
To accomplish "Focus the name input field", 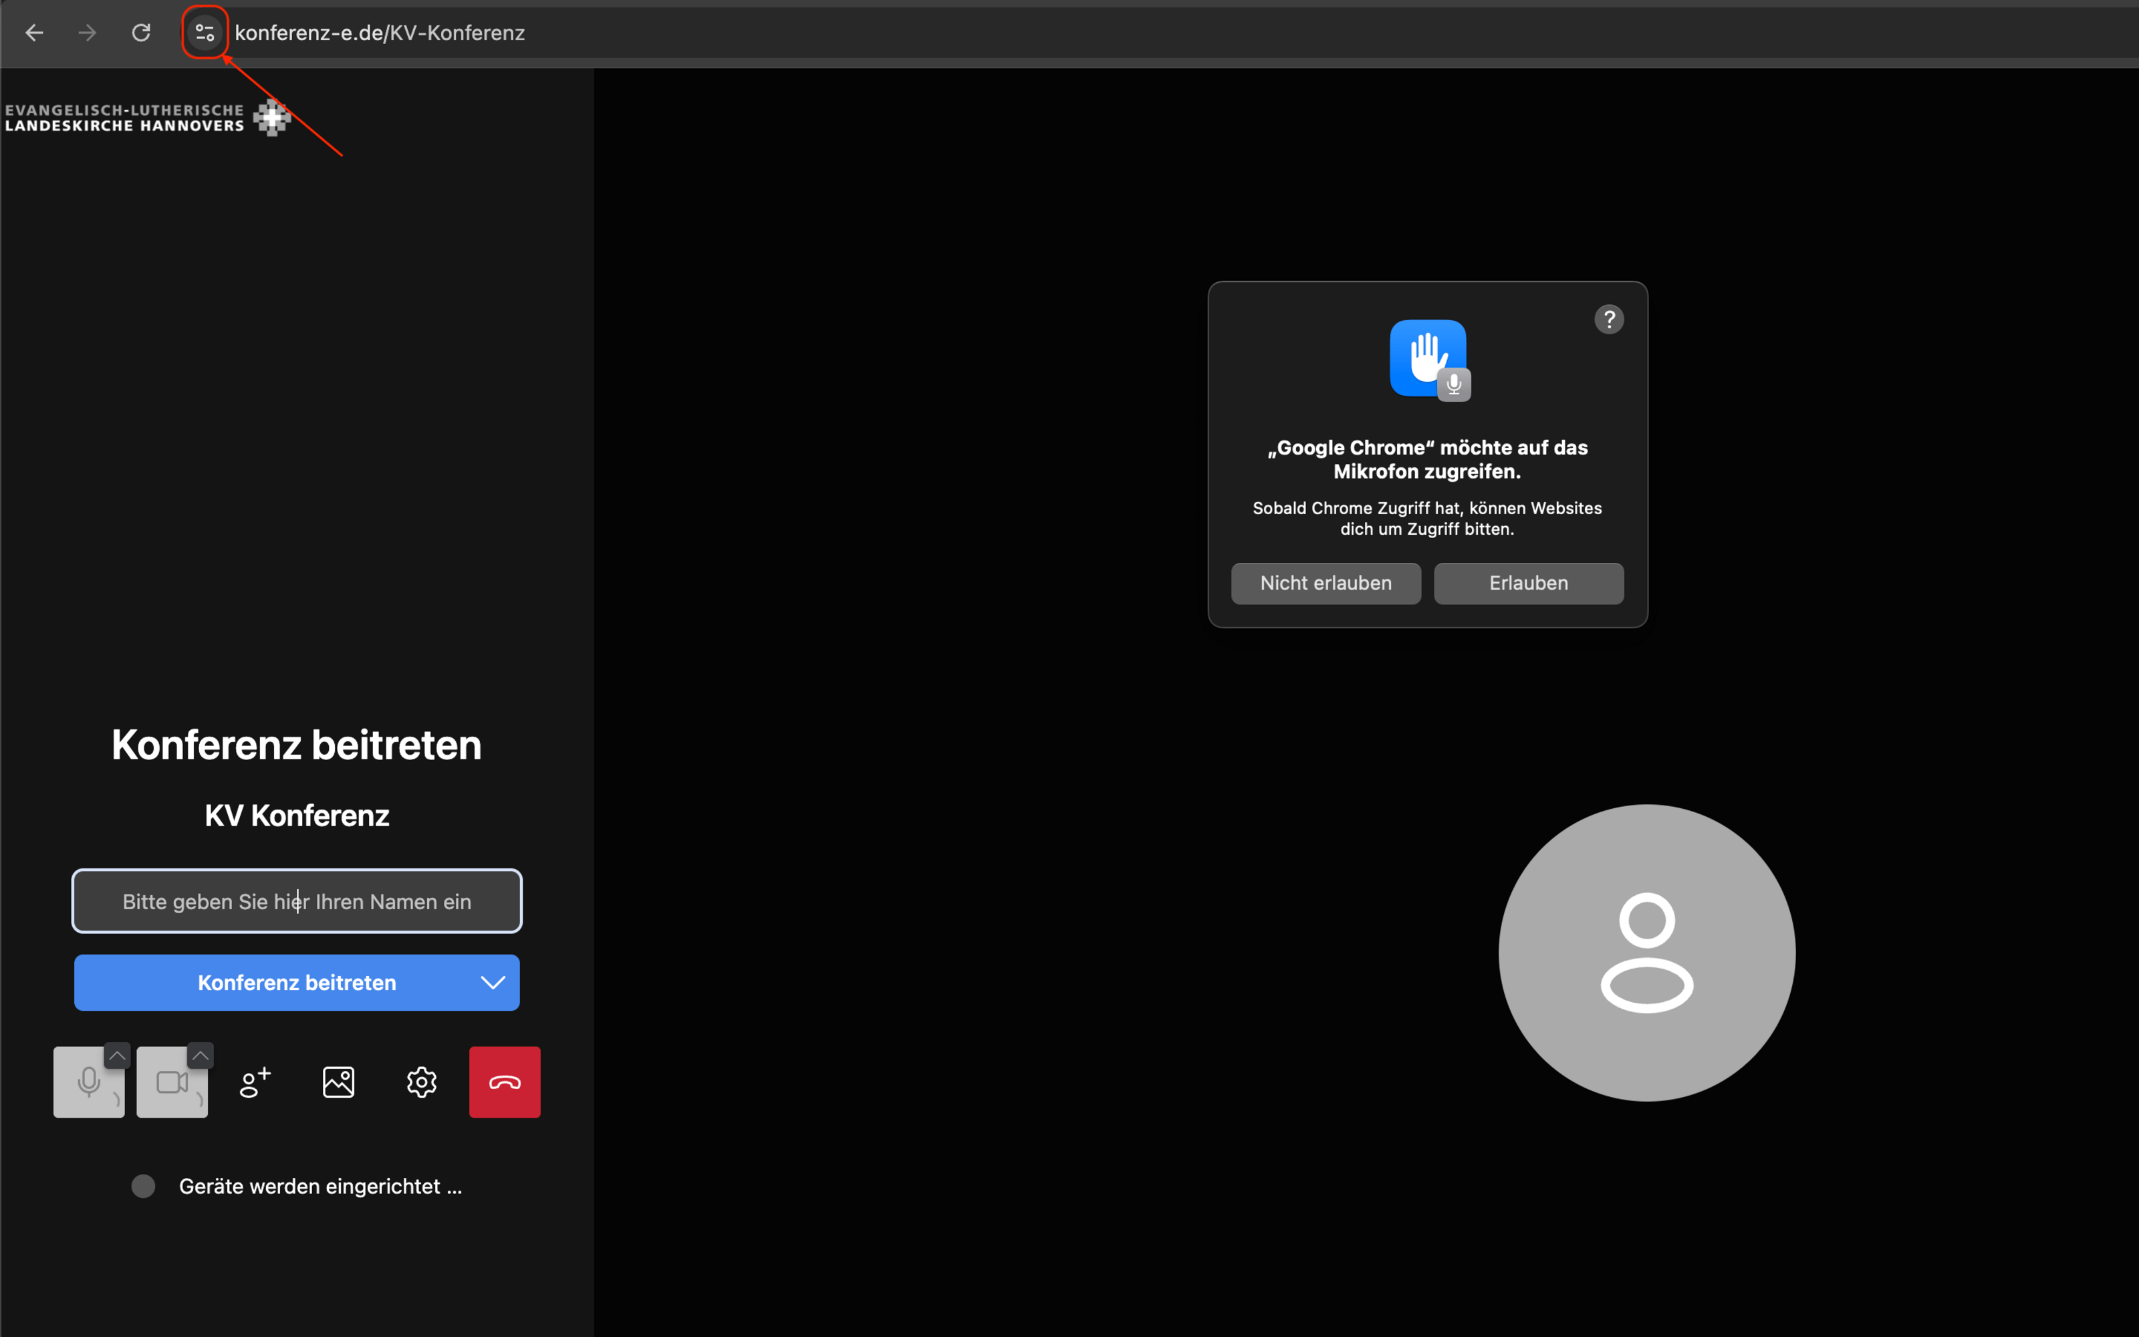I will click(x=297, y=901).
